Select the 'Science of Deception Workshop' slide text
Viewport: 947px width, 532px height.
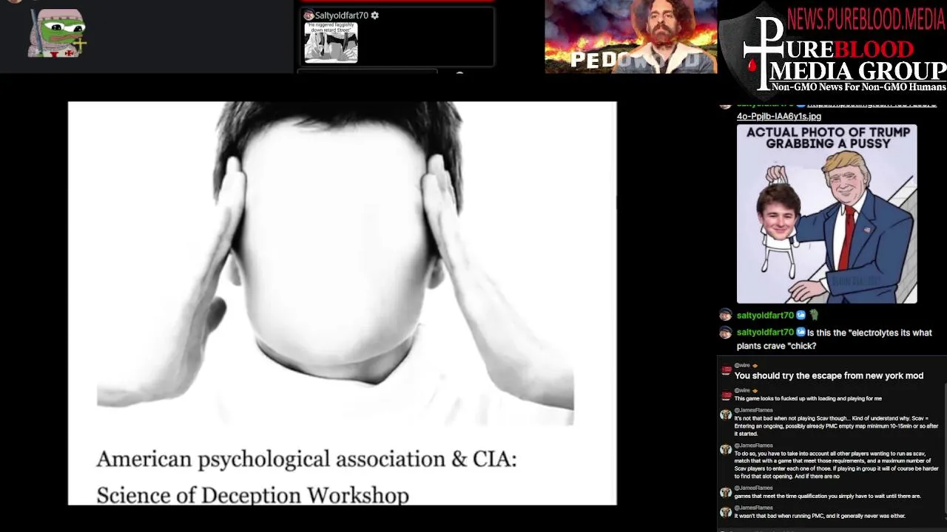pos(252,494)
